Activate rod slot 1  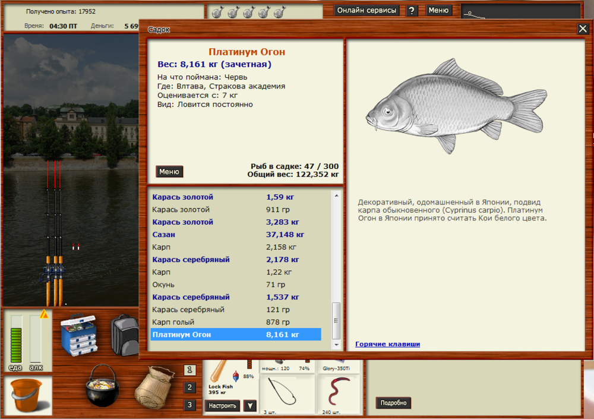point(190,369)
